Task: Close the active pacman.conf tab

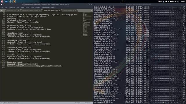Action: tap(60, 11)
